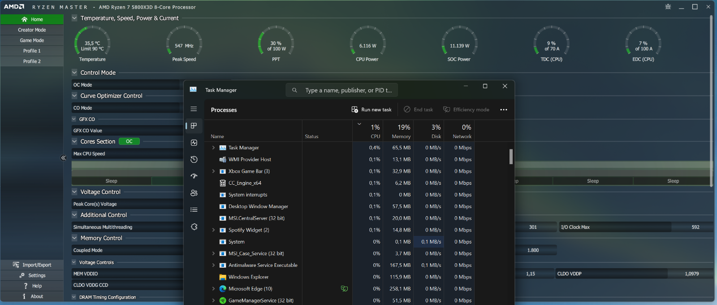
Task: Collapse the Voltage Controls subsection
Action: point(74,262)
